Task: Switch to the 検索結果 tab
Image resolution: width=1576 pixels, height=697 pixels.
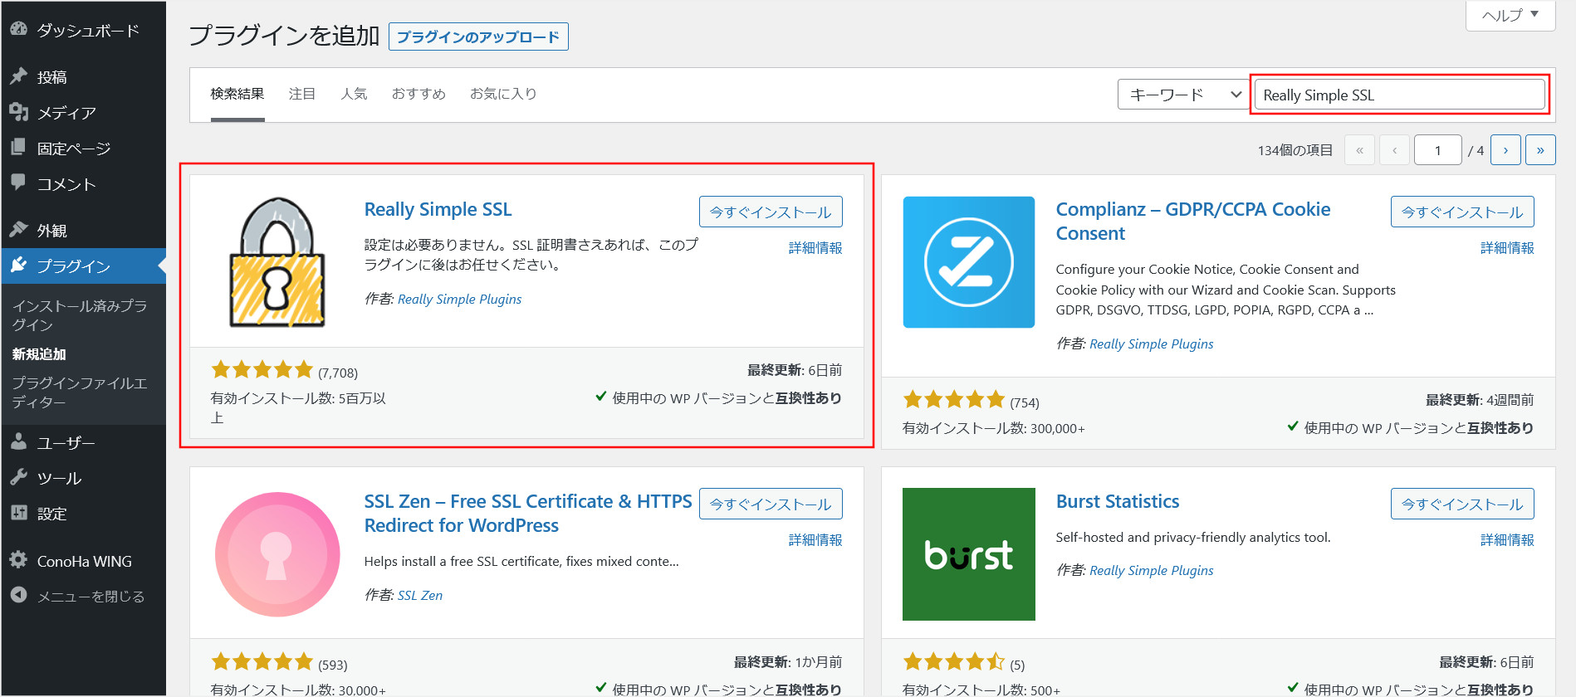Action: pyautogui.click(x=237, y=94)
